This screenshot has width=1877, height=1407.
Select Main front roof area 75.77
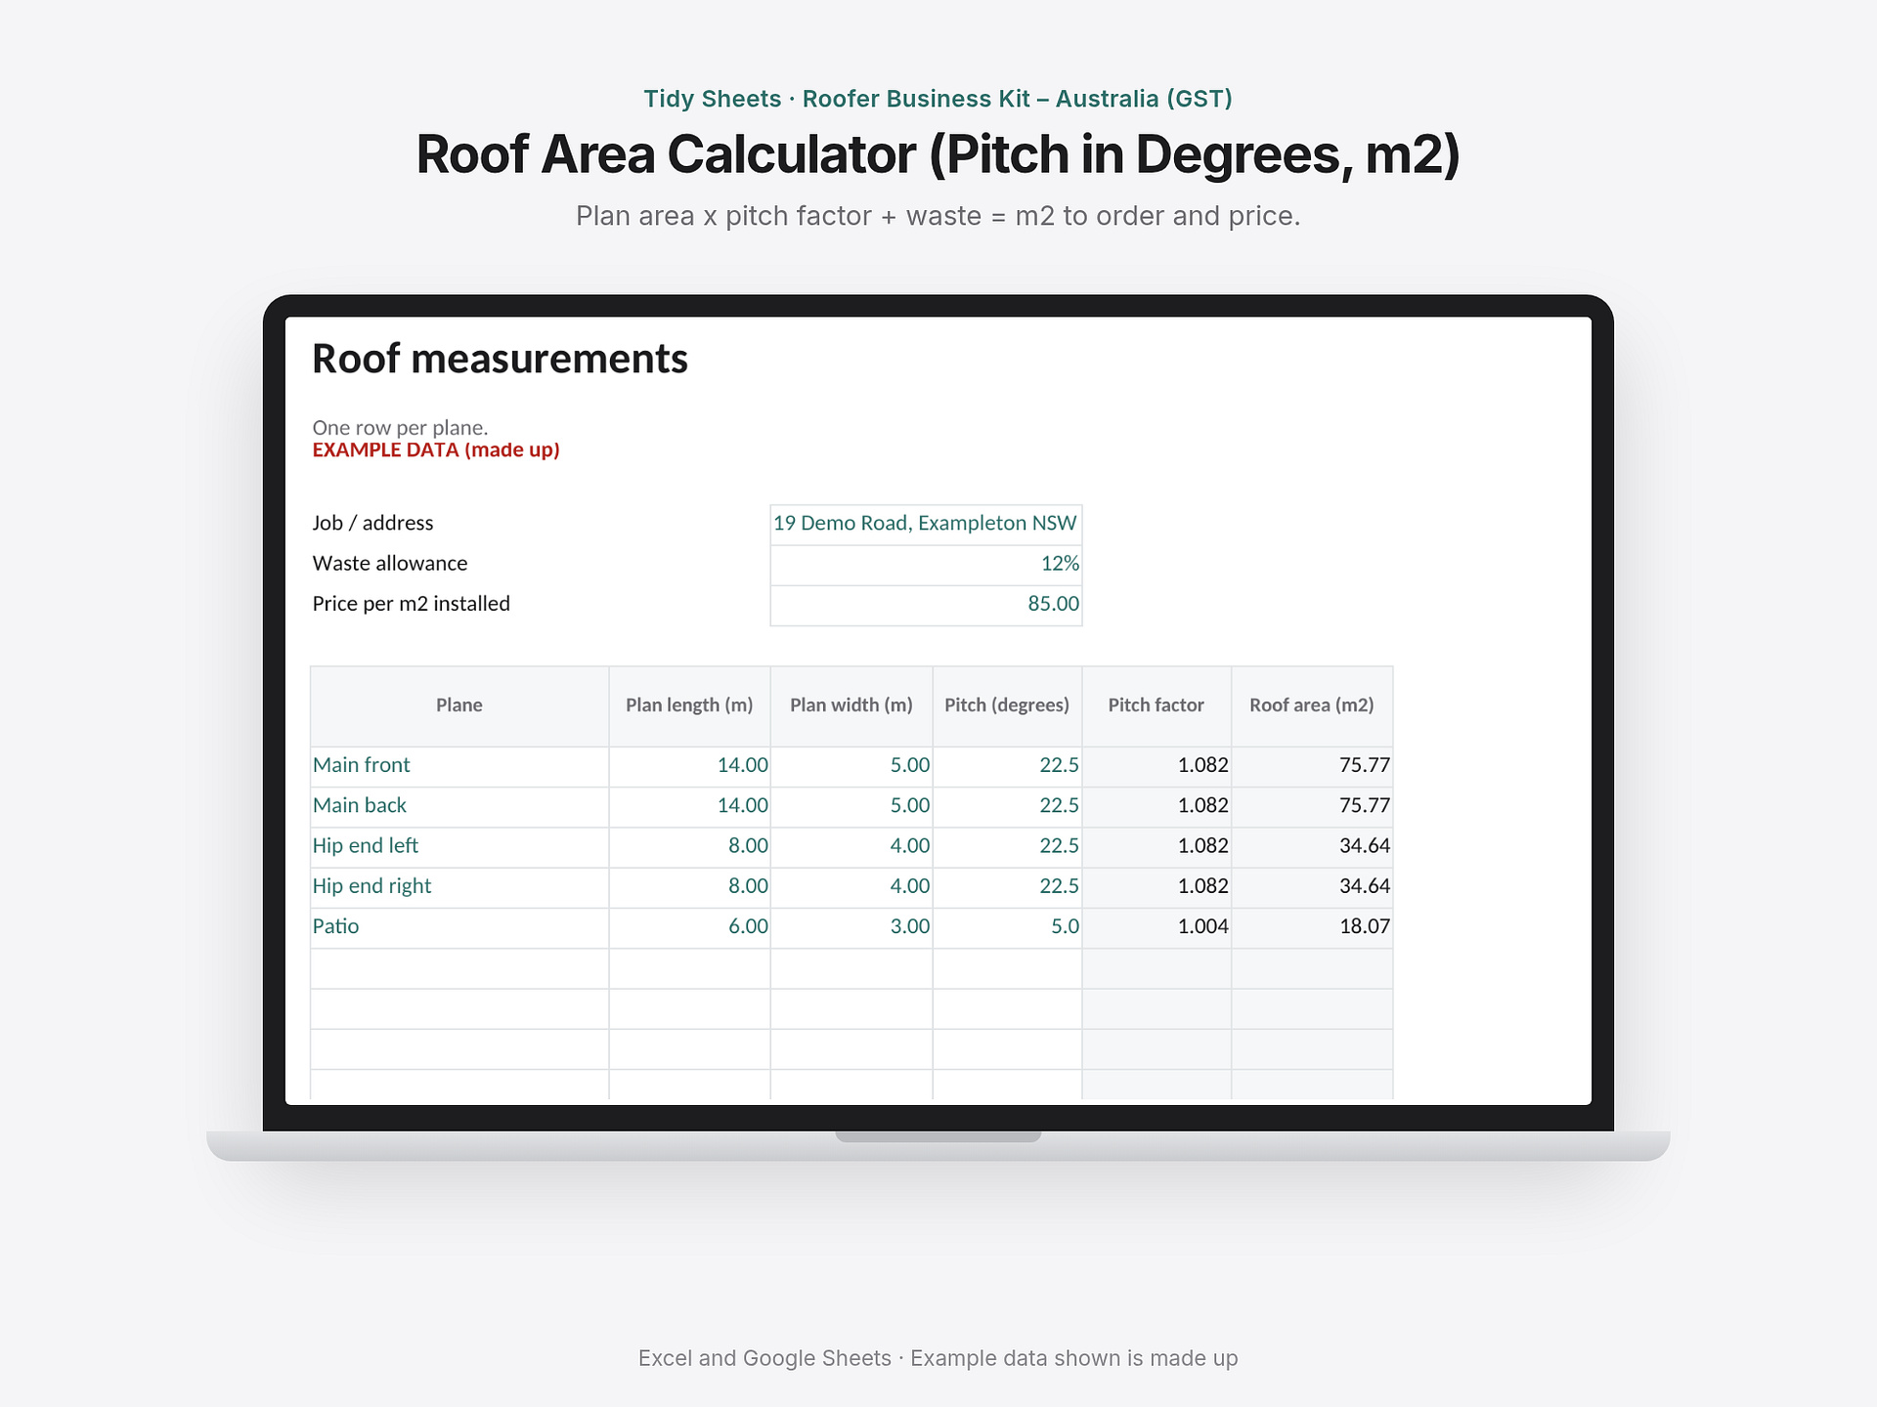pyautogui.click(x=1312, y=766)
